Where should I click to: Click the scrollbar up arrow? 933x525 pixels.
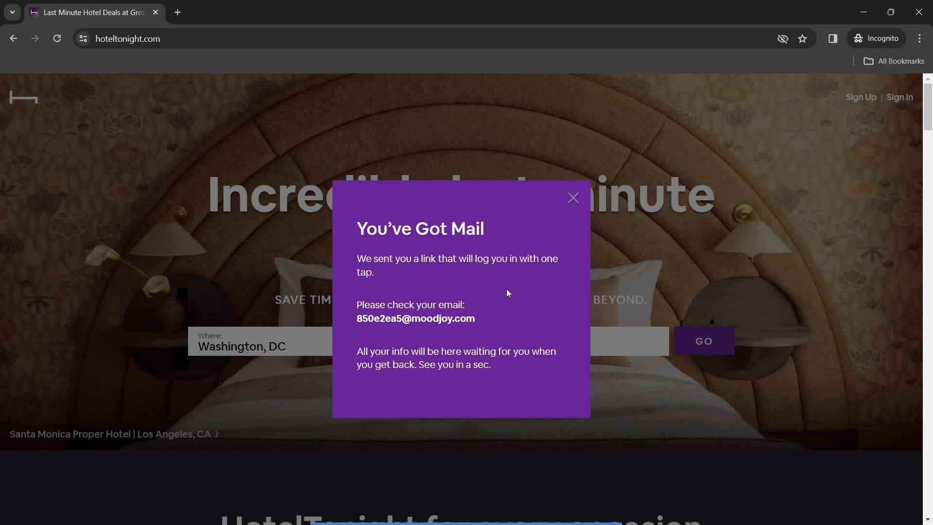coord(928,78)
